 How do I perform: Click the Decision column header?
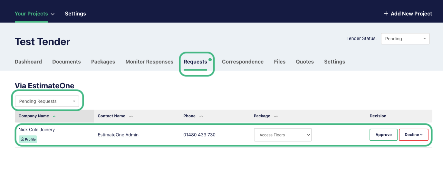click(x=378, y=116)
